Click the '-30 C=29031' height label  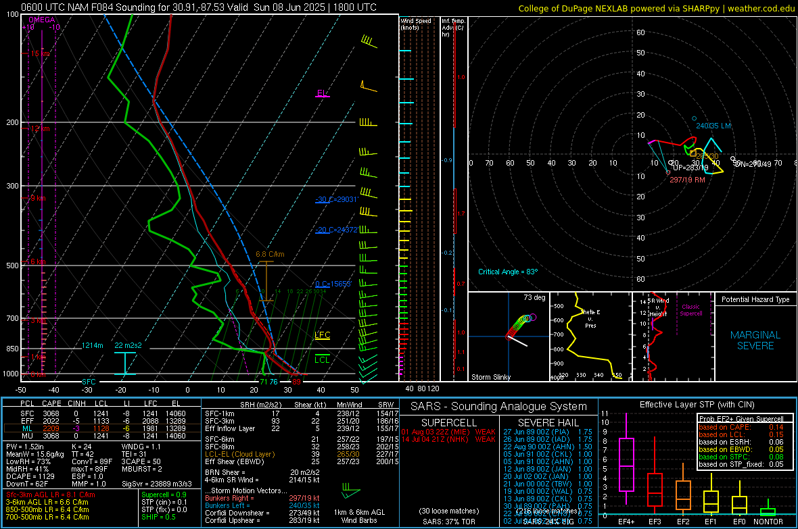(x=336, y=199)
